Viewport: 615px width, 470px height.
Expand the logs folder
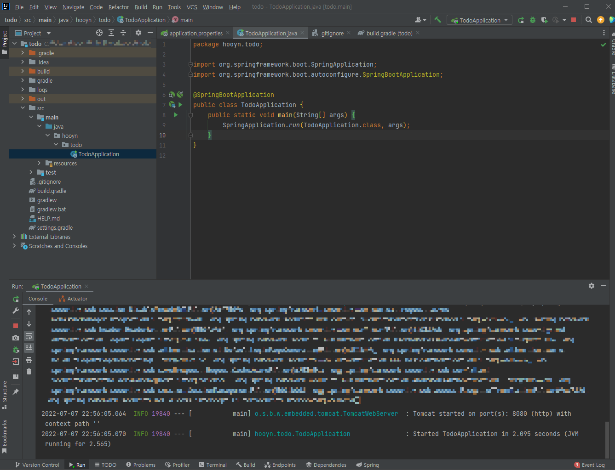click(x=23, y=90)
